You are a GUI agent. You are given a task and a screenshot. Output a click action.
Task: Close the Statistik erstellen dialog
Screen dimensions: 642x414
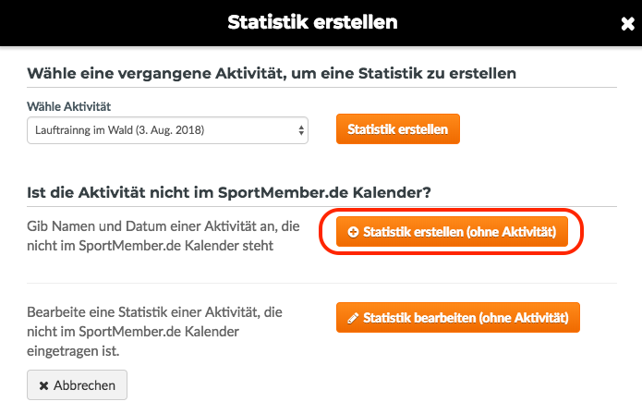[x=627, y=24]
